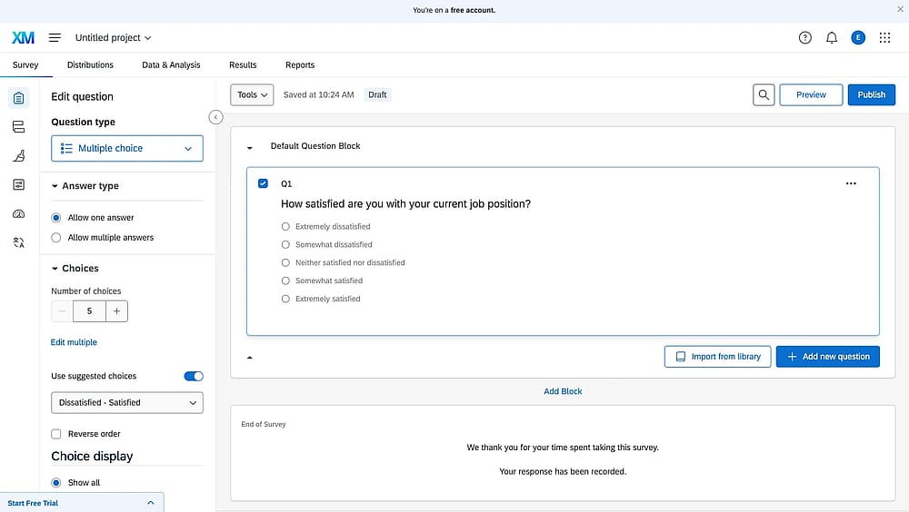
Task: Open Question type Multiple choice dropdown
Action: click(127, 148)
